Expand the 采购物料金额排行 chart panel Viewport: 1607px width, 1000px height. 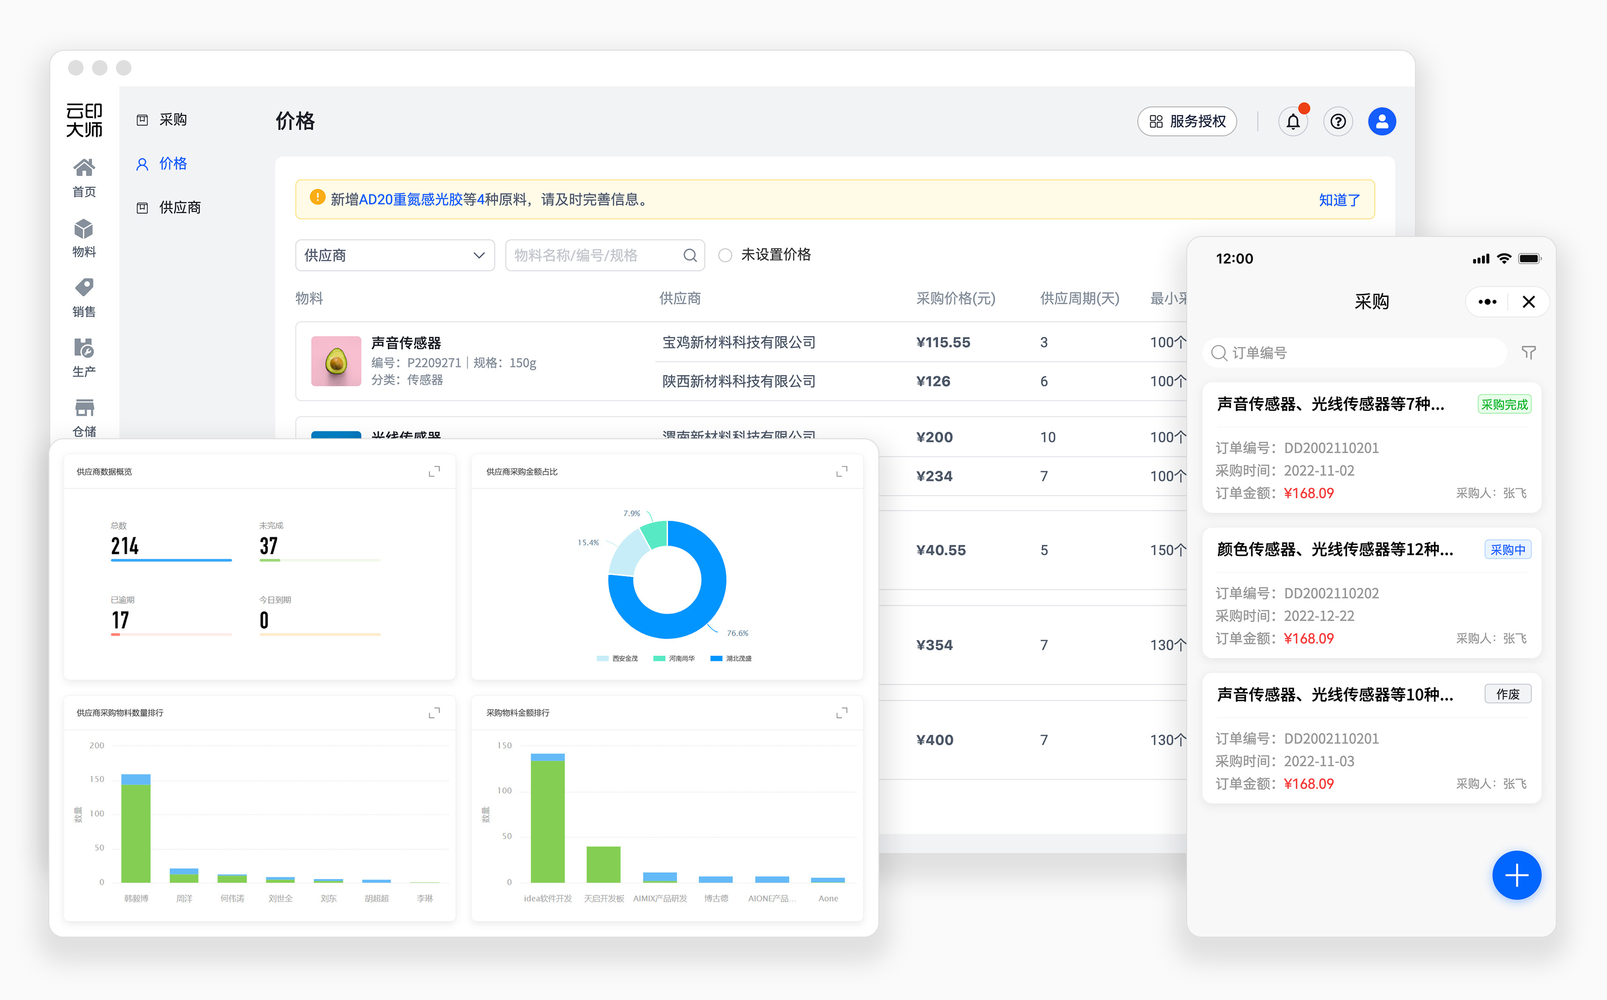tap(842, 713)
